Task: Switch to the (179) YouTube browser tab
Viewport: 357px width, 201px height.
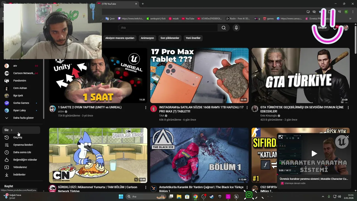Action: click(117, 4)
